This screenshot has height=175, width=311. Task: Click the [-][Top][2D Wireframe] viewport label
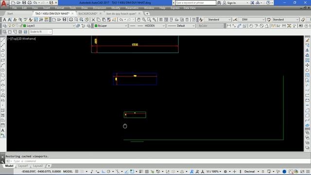pos(21,39)
